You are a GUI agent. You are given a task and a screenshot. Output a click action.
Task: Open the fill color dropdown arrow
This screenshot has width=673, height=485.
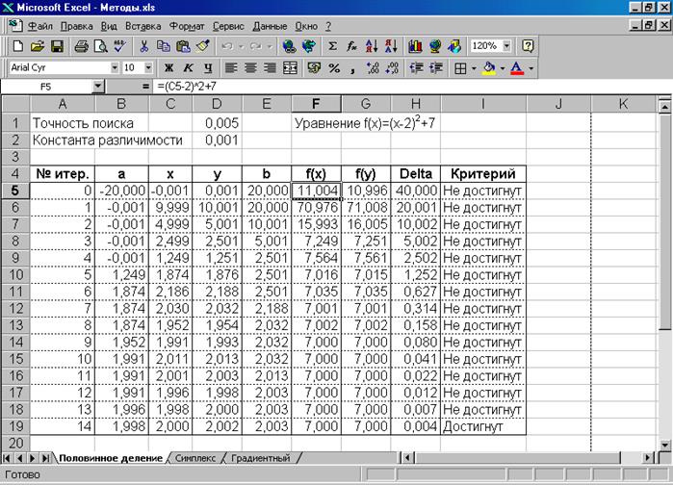pyautogui.click(x=503, y=67)
